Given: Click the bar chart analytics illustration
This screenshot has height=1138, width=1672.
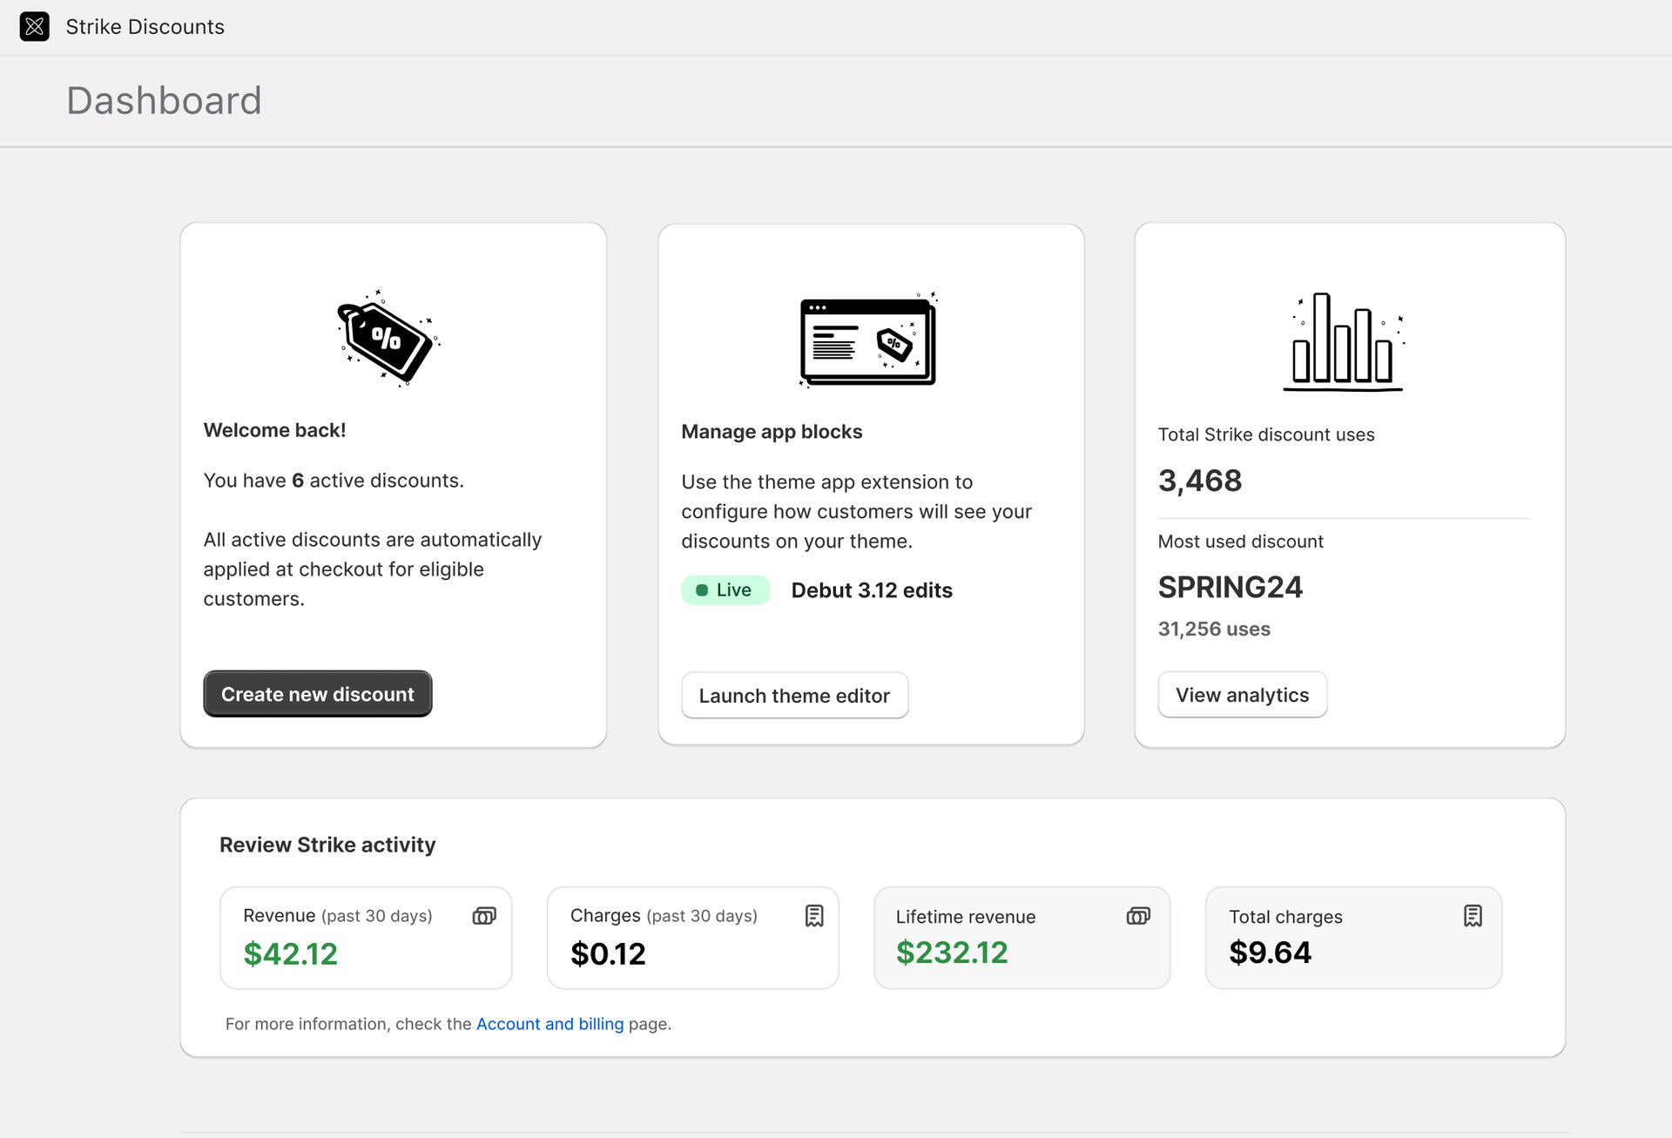Looking at the screenshot, I should [x=1343, y=341].
